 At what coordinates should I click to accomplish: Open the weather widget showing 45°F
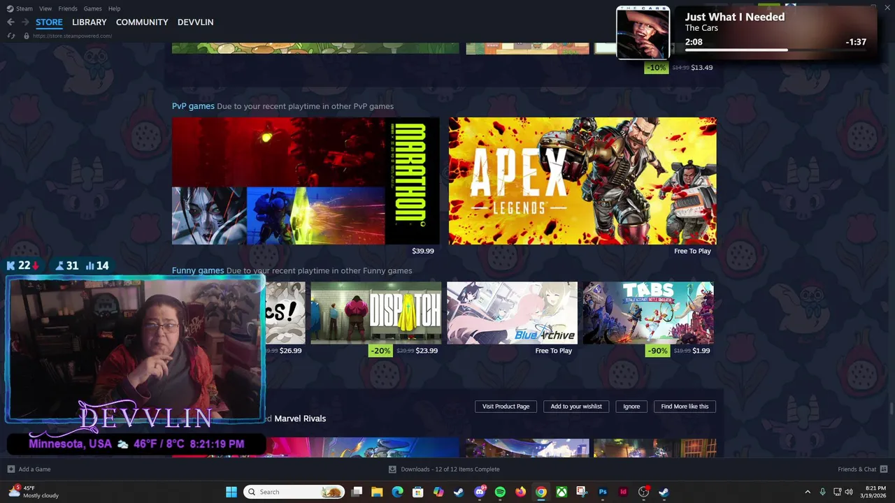[33, 492]
